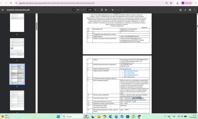Open the third website link in list
The image size is (198, 119).
[131, 75]
